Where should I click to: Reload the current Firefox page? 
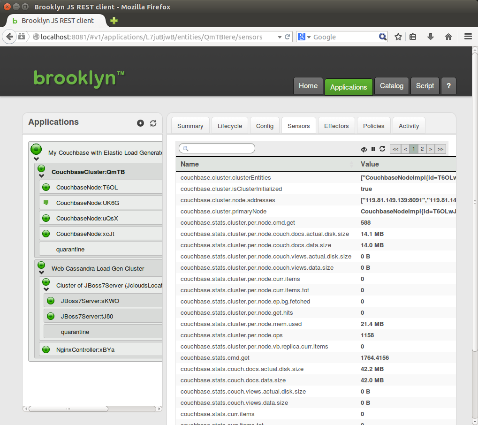(x=287, y=37)
